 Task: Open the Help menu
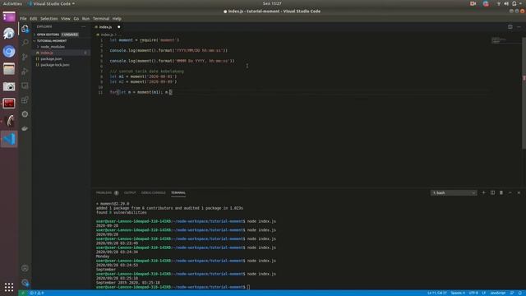click(x=117, y=18)
